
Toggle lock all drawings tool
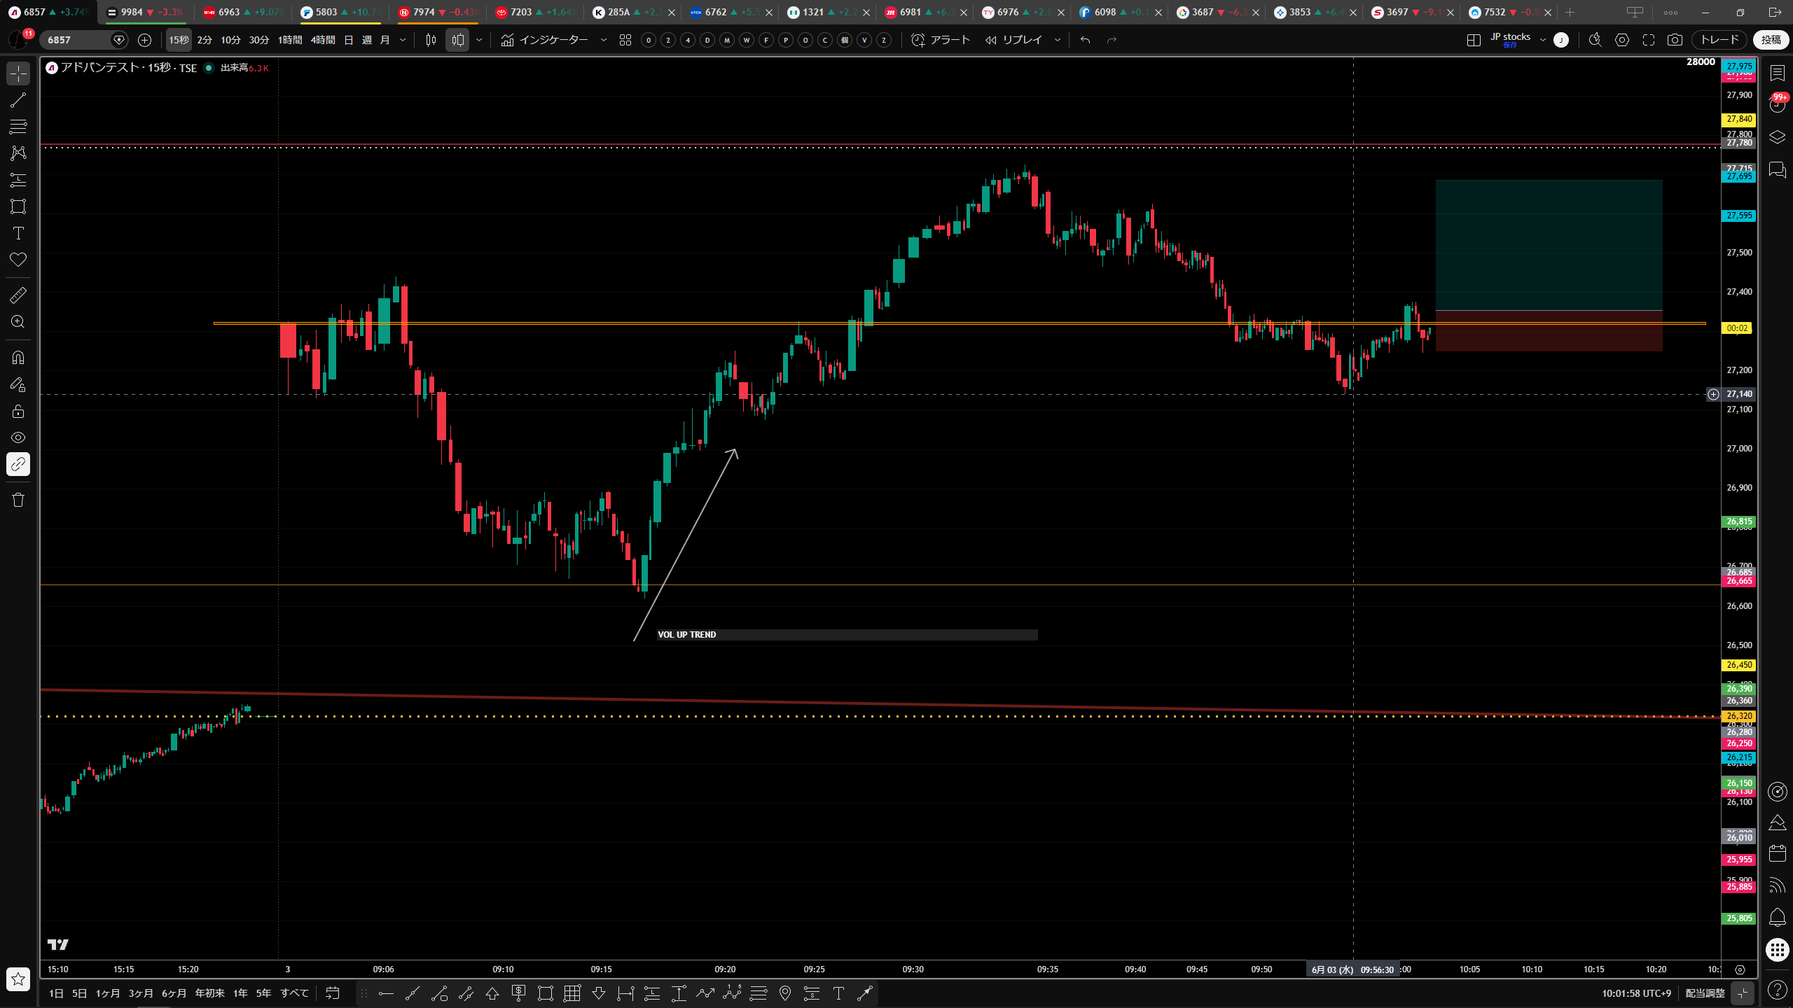(18, 411)
